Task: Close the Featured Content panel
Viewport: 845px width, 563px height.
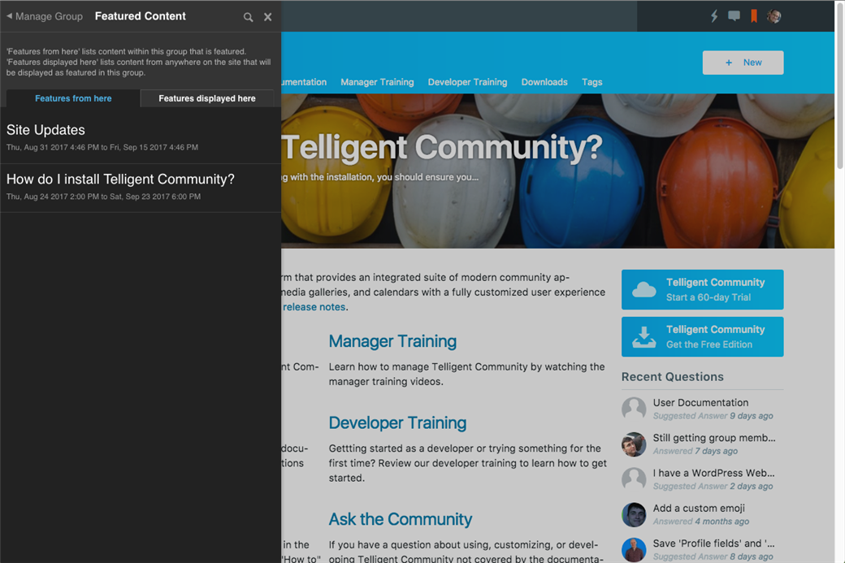Action: point(268,17)
